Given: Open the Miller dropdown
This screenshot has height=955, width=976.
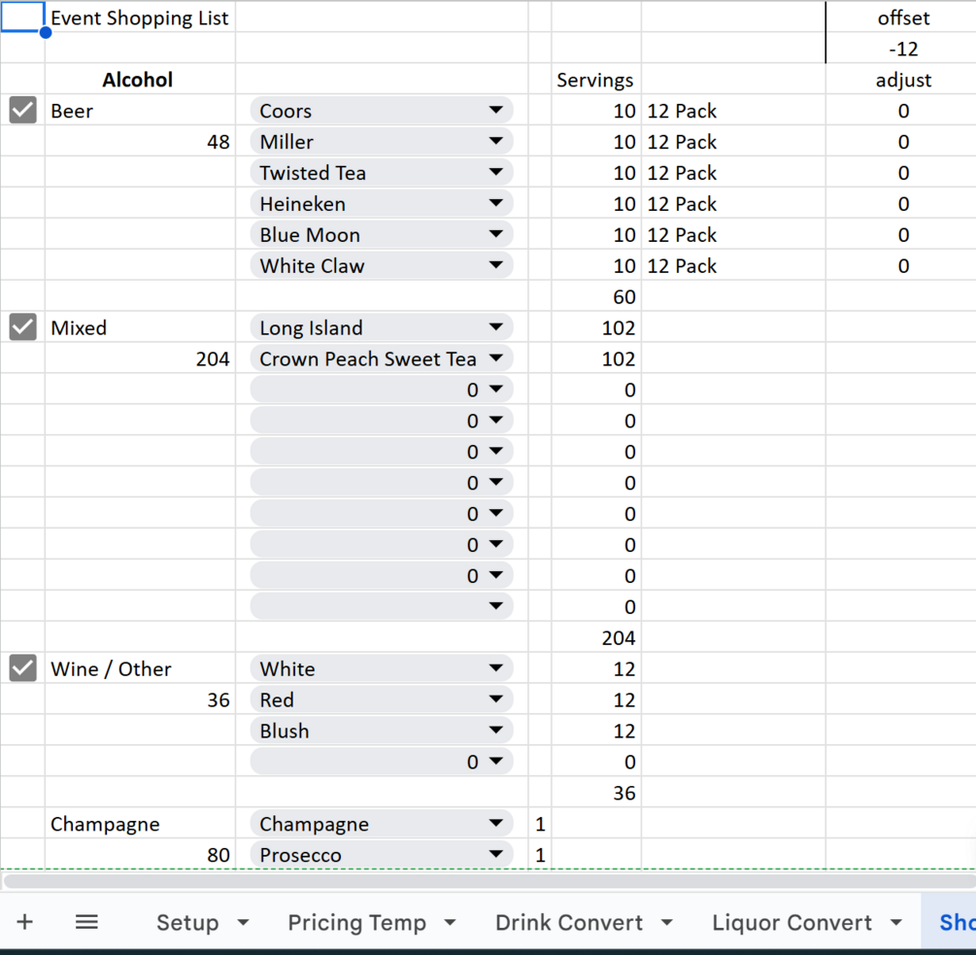Looking at the screenshot, I should (x=382, y=141).
